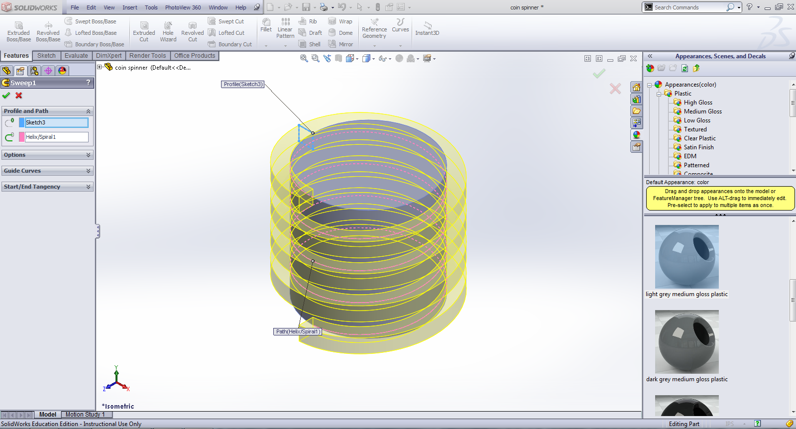Image resolution: width=796 pixels, height=429 pixels.
Task: Switch to the Sketch tab
Action: pyautogui.click(x=46, y=56)
